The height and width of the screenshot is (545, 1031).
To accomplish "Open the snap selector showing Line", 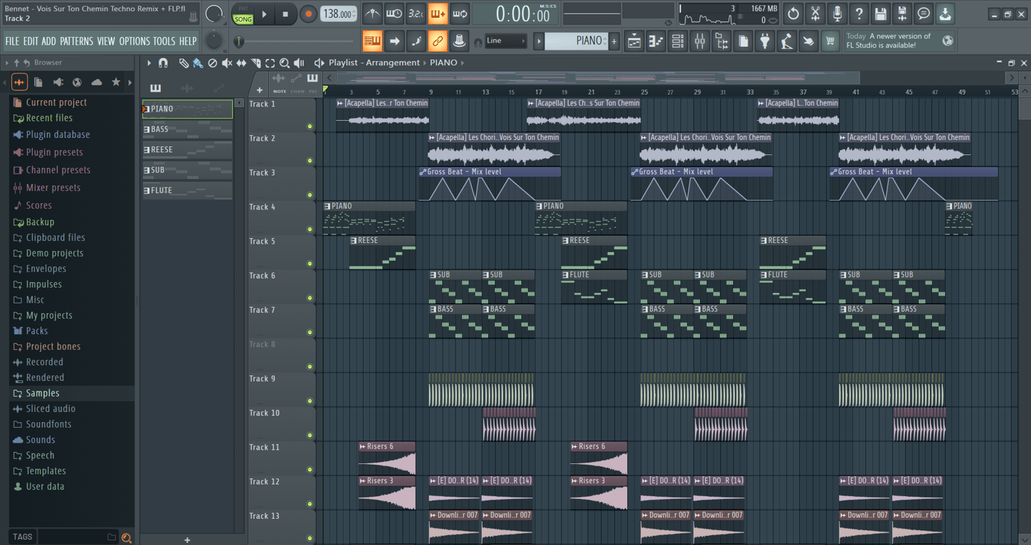I will point(506,41).
